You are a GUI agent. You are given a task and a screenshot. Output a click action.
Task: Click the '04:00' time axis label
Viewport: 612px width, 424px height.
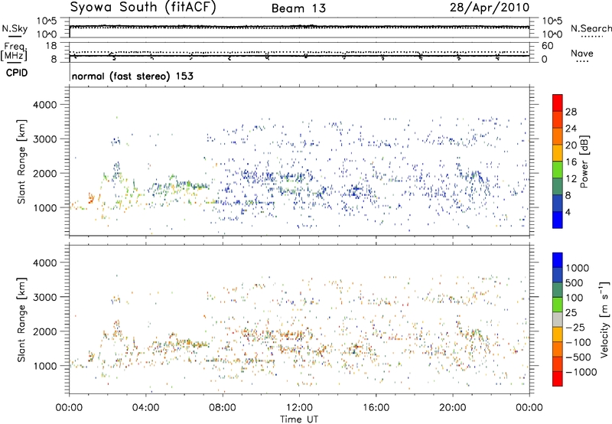click(x=145, y=408)
